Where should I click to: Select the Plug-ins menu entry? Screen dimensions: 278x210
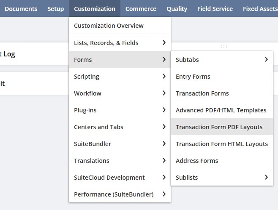tap(120, 110)
